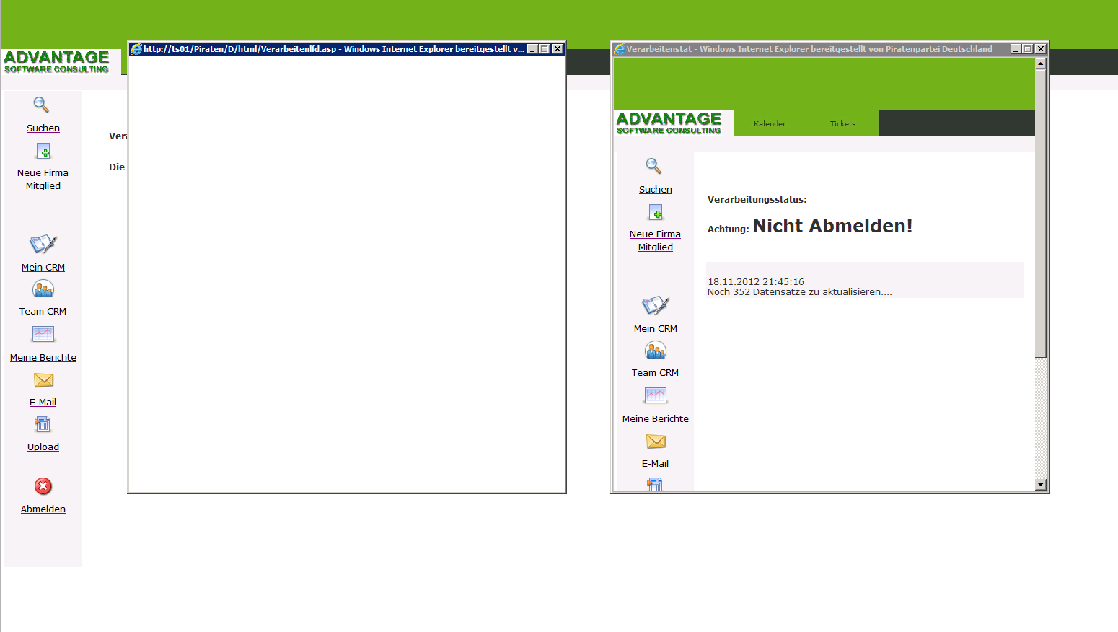The image size is (1118, 632).
Task: Click envelope icon in Verarbeitenstat window
Action: pos(656,442)
